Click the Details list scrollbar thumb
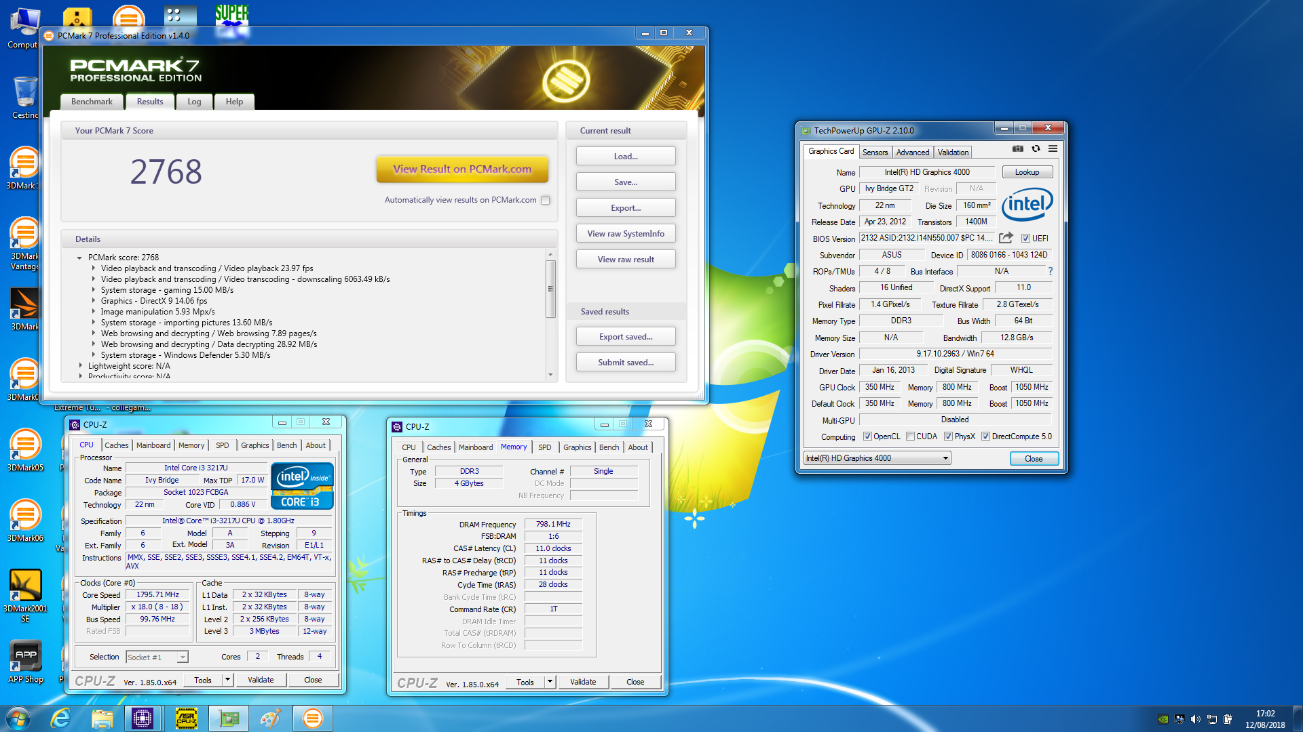 click(x=550, y=289)
